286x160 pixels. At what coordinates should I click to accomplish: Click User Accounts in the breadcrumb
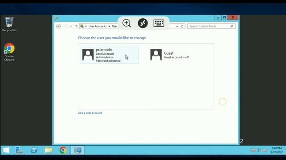[x=97, y=26]
